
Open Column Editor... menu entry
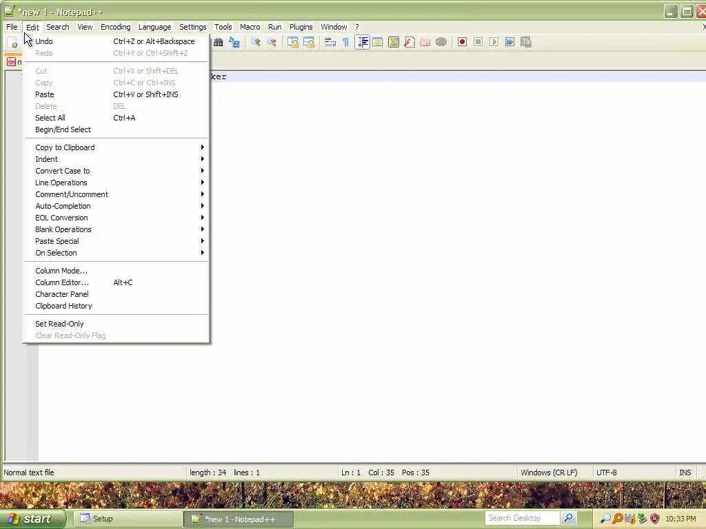tap(117, 282)
